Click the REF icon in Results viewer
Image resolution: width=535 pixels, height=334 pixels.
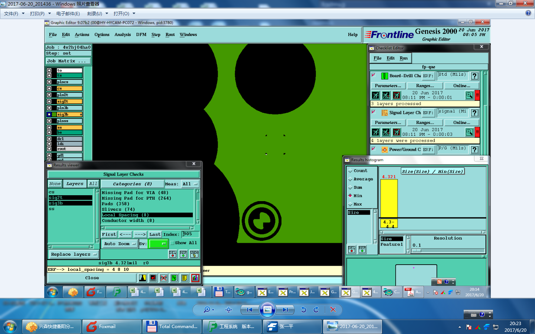click(183, 254)
